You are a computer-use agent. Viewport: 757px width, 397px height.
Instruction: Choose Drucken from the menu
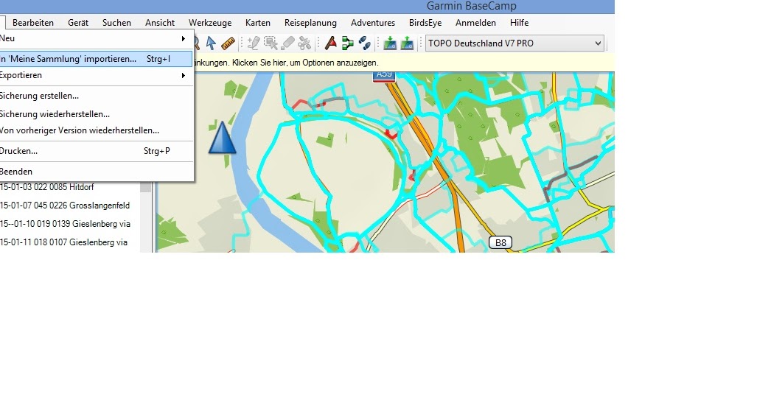click(x=94, y=151)
